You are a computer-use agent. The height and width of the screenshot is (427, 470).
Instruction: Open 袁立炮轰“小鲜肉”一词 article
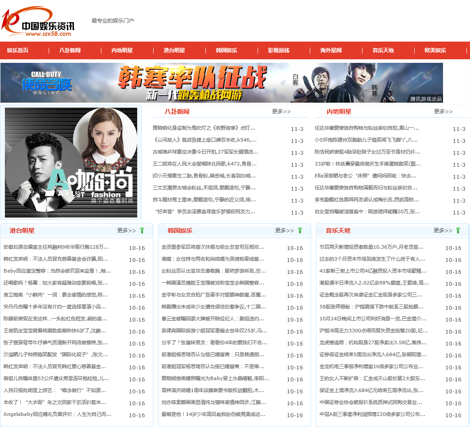(55, 295)
